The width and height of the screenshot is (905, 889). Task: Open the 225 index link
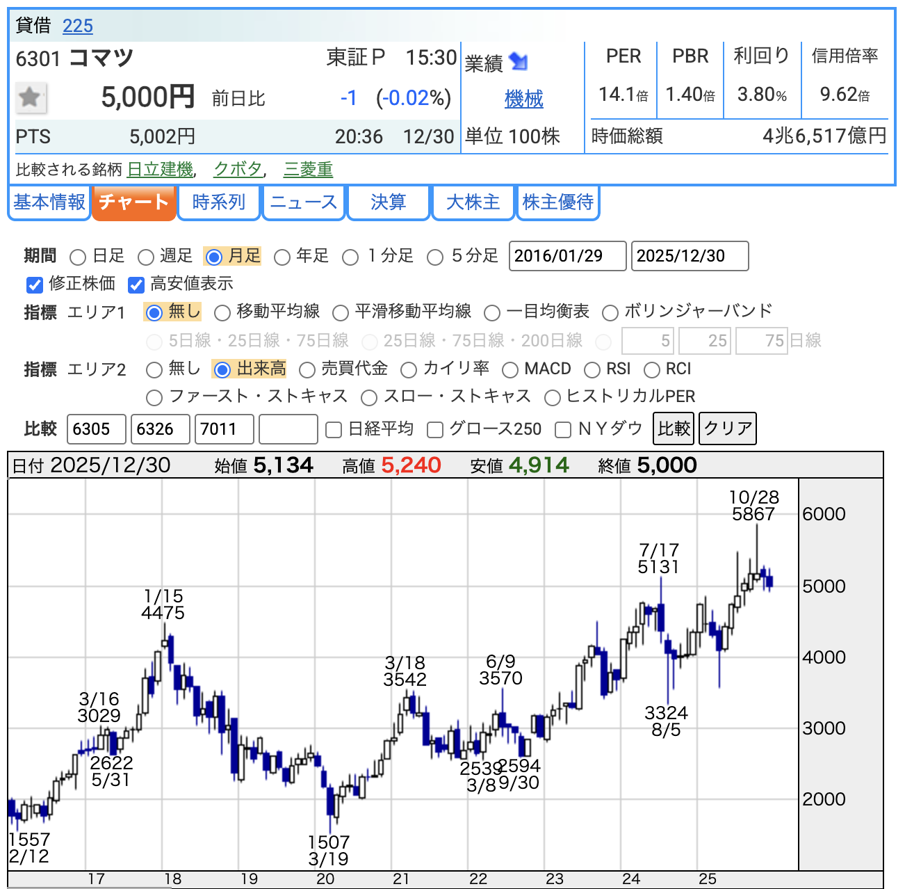pos(77,26)
